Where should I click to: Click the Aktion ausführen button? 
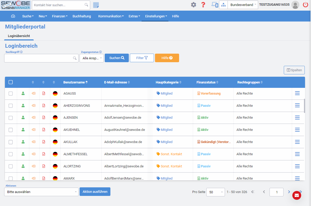(95, 192)
